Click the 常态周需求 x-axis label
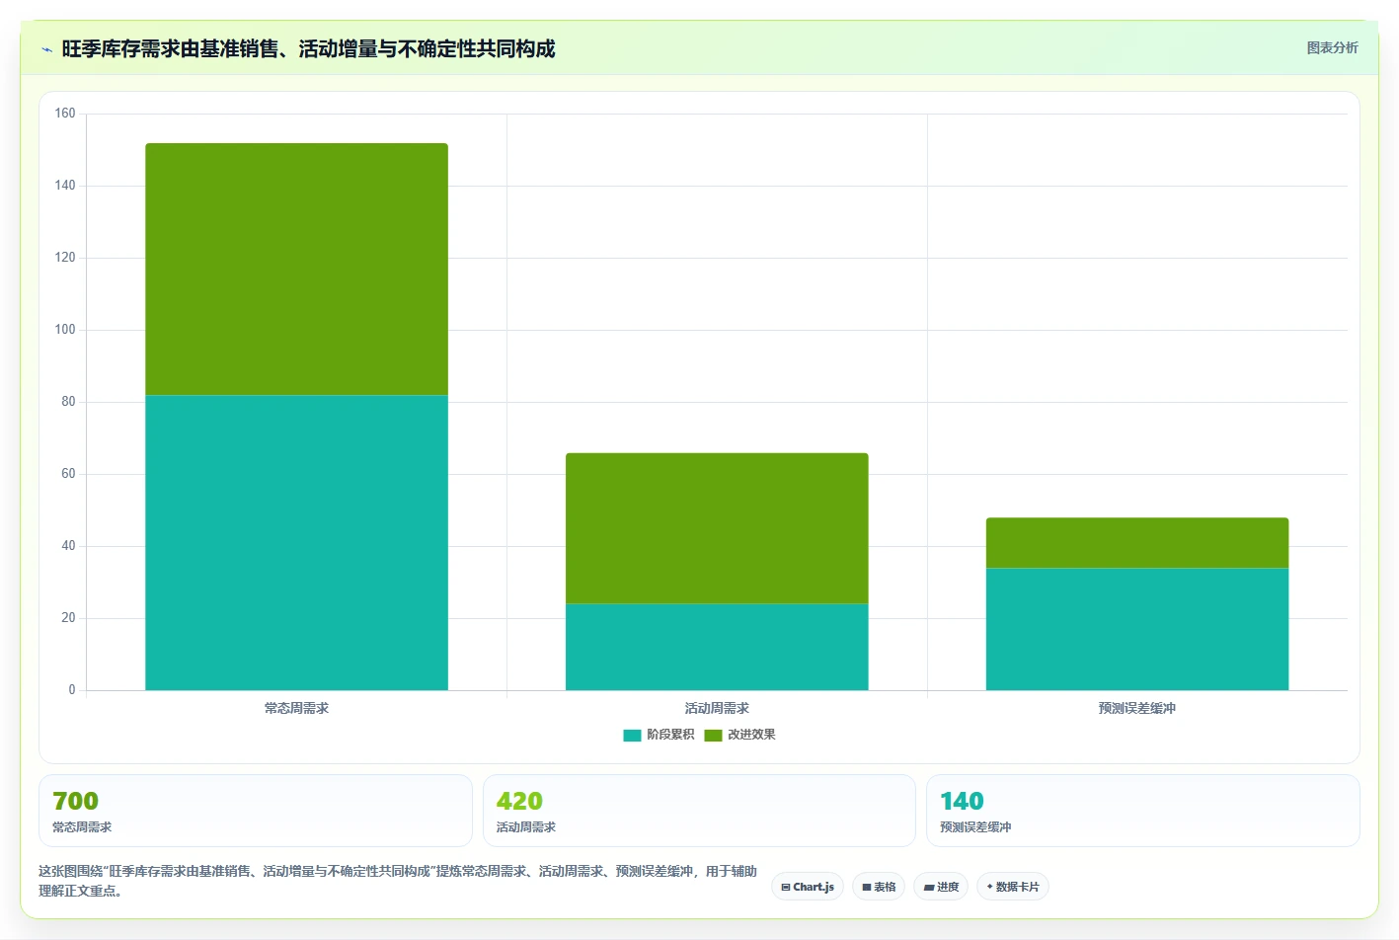This screenshot has width=1399, height=940. point(296,708)
